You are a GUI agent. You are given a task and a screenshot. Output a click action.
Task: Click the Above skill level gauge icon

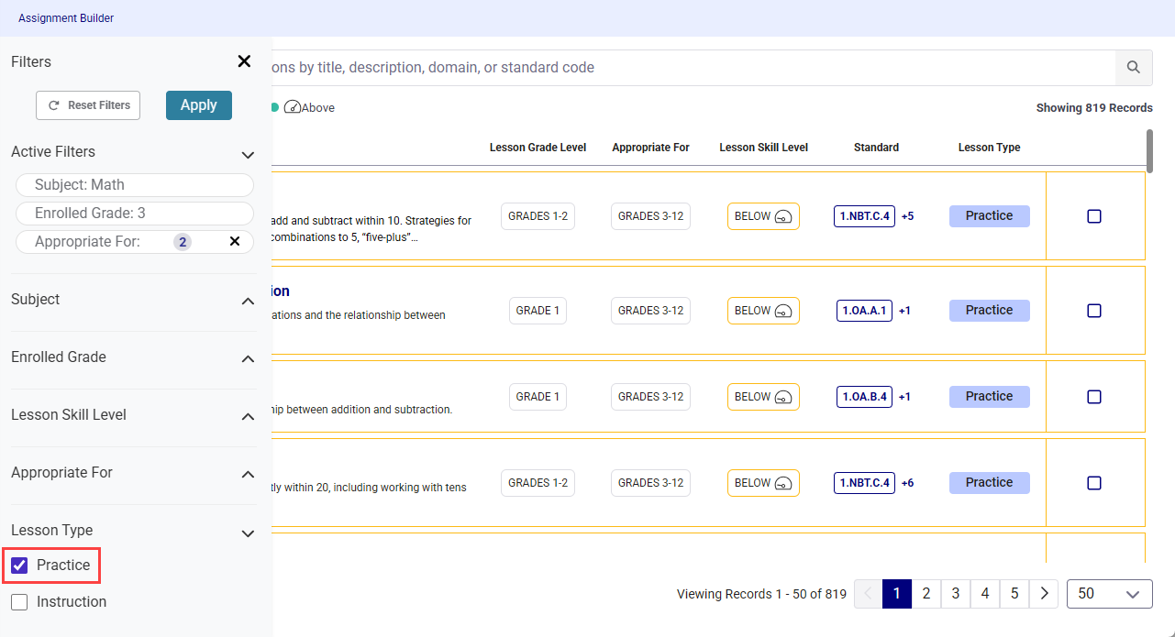(293, 107)
